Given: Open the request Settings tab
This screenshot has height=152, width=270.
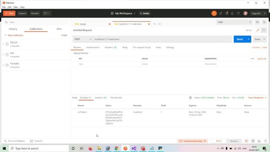Looking at the screenshot, I should 170,47.
